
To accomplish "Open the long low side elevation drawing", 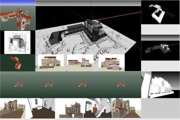I will [80, 63].
